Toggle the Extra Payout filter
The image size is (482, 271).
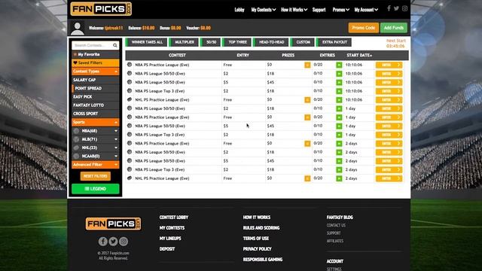point(334,42)
